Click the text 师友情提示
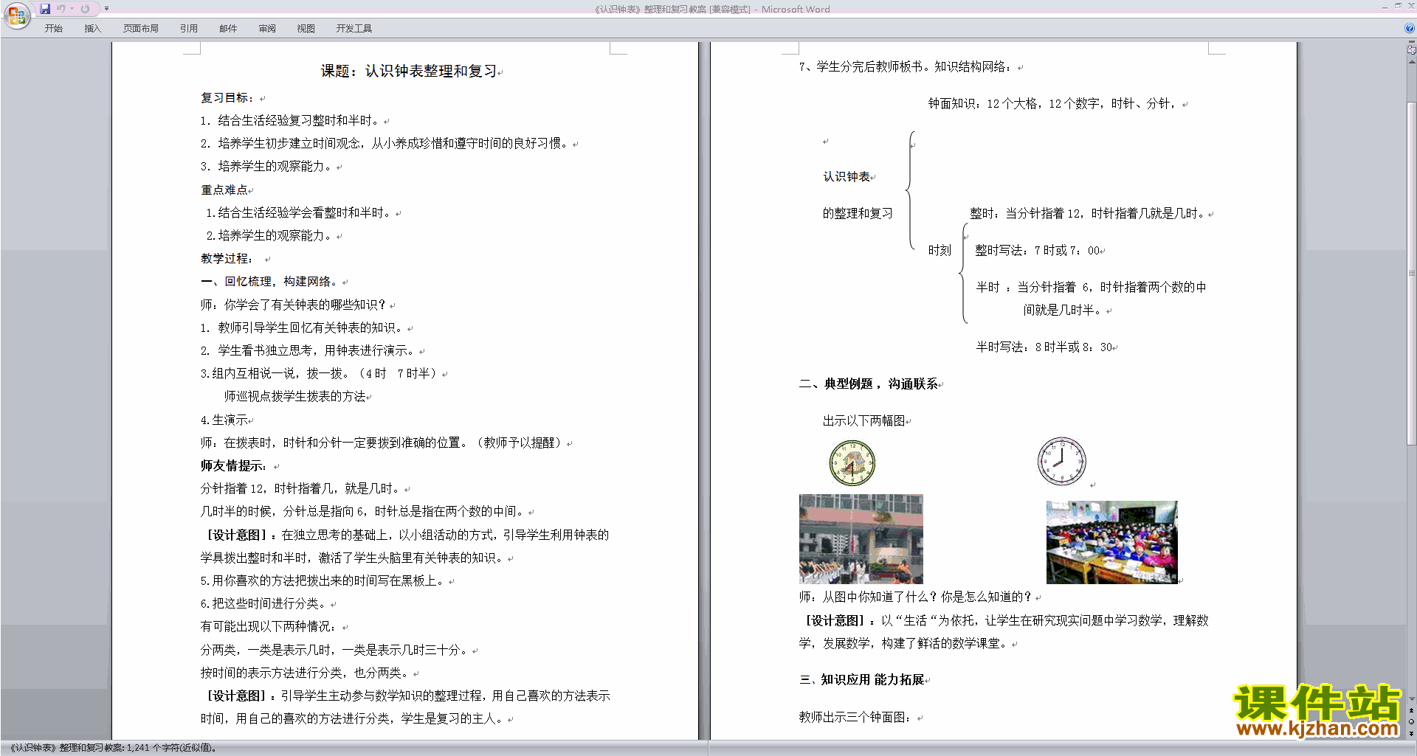The image size is (1417, 756). click(233, 466)
